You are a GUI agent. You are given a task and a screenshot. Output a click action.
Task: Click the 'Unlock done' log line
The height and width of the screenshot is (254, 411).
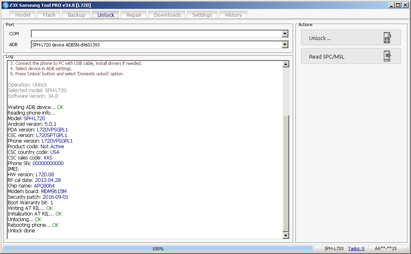click(21, 231)
